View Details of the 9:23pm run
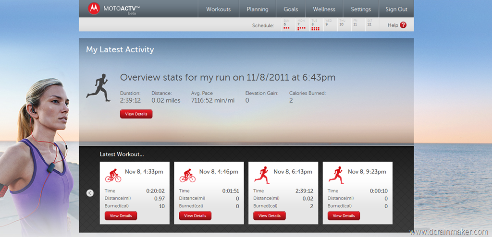 point(344,216)
